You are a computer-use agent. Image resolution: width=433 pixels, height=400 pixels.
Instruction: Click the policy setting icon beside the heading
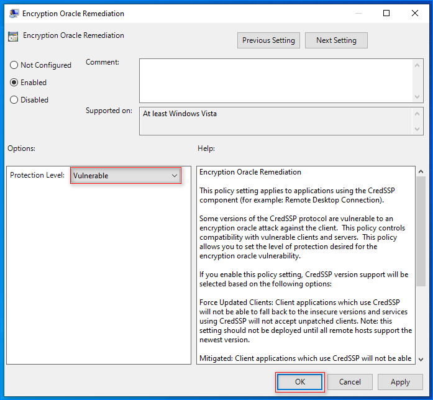click(x=13, y=37)
